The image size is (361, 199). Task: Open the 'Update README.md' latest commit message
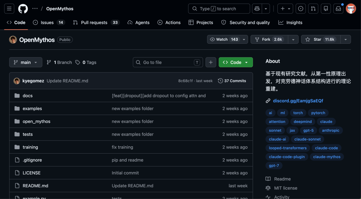(x=68, y=81)
